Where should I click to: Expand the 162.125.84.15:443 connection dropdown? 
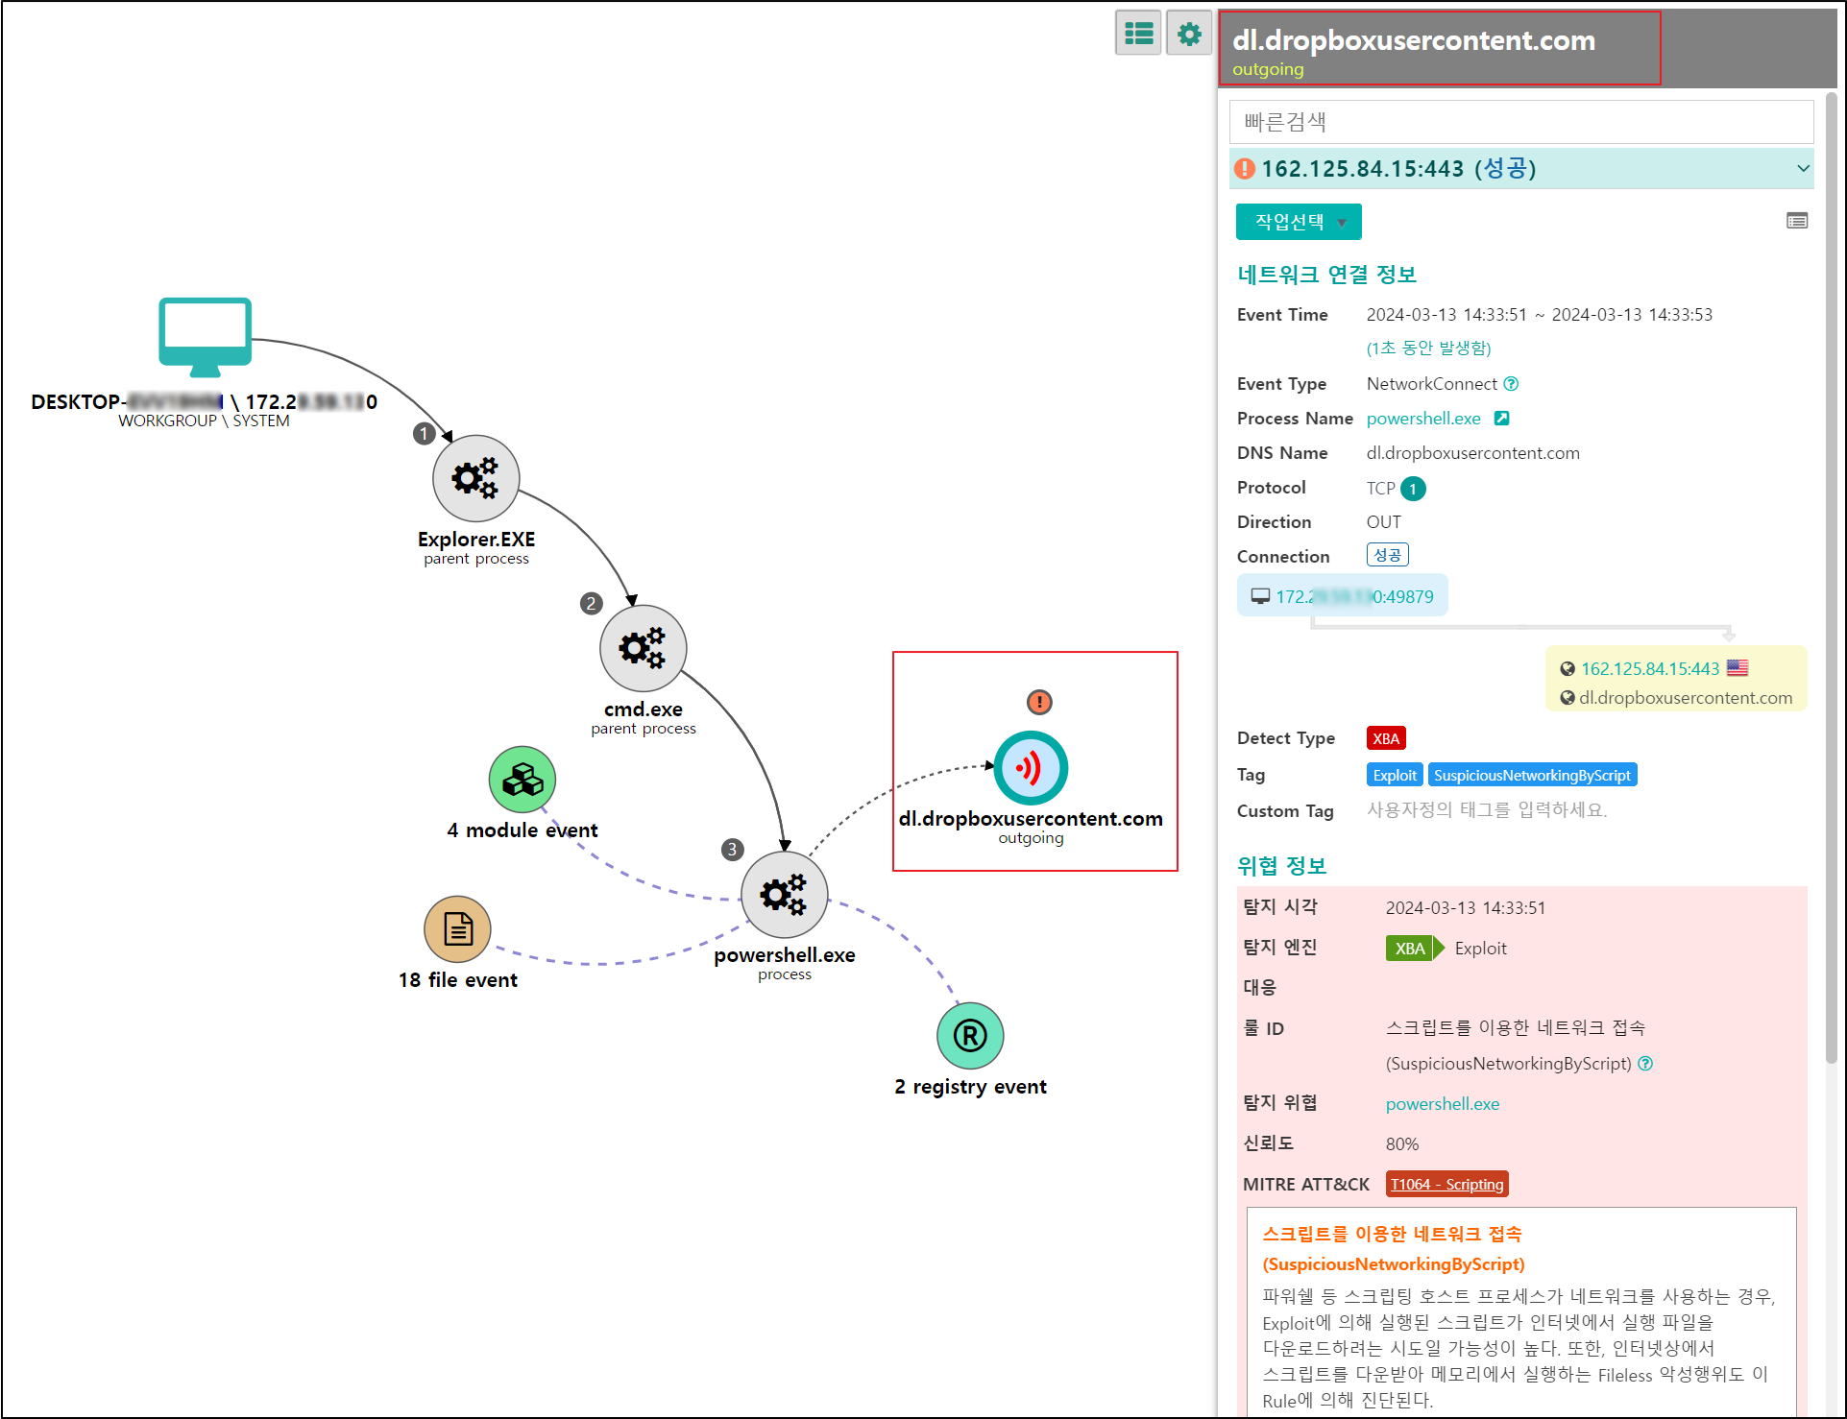[x=1803, y=169]
